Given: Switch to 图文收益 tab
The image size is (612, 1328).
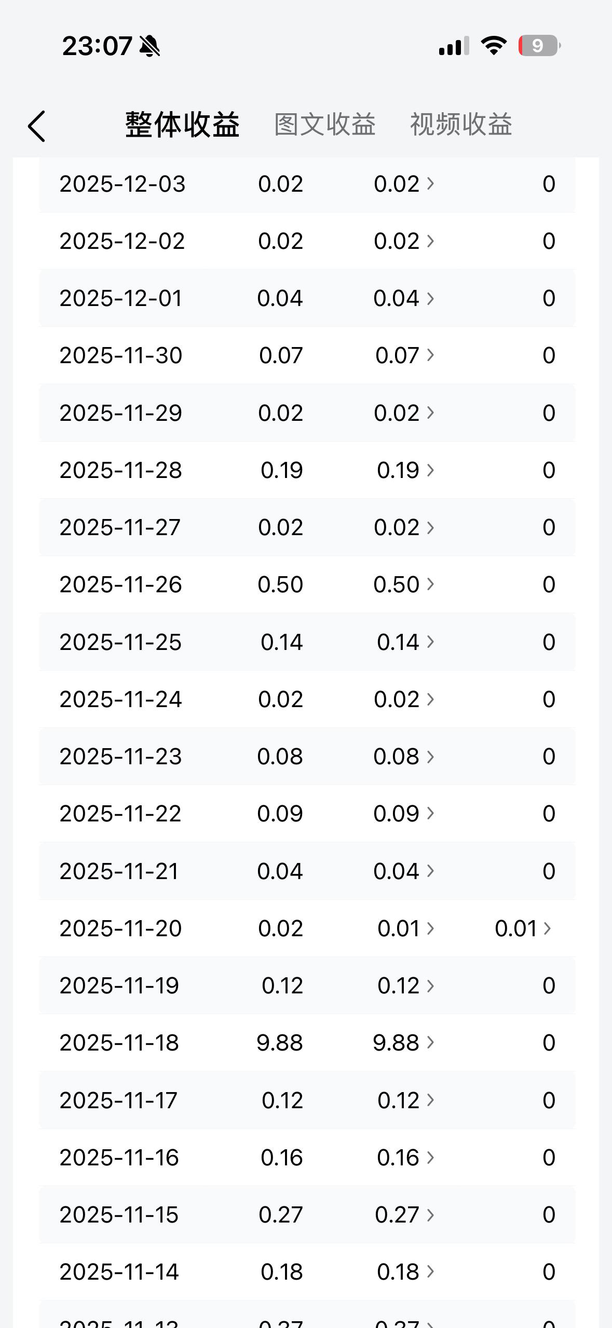Looking at the screenshot, I should click(325, 125).
